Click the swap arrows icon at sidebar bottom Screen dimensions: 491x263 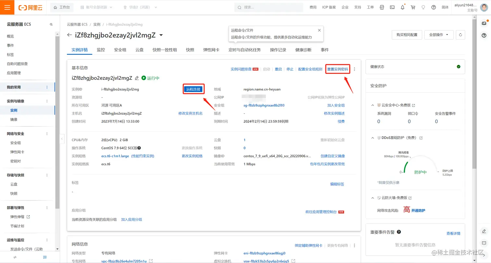click(x=15, y=257)
